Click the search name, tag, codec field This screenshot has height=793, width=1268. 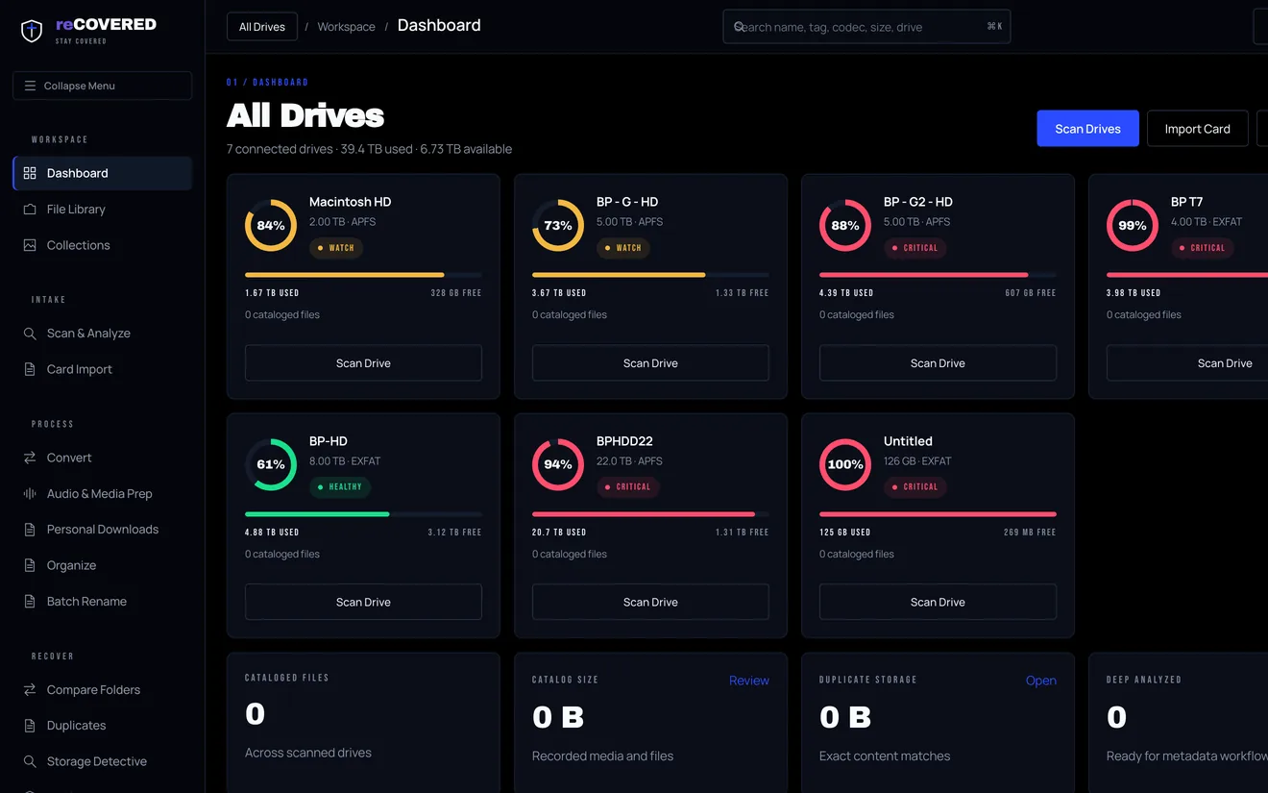click(866, 27)
